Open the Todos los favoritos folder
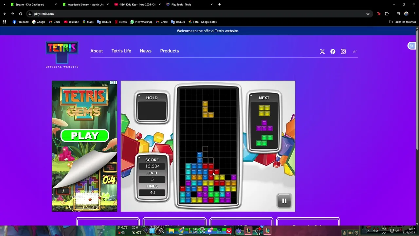Viewport: 419px width, 236px height. point(402,22)
